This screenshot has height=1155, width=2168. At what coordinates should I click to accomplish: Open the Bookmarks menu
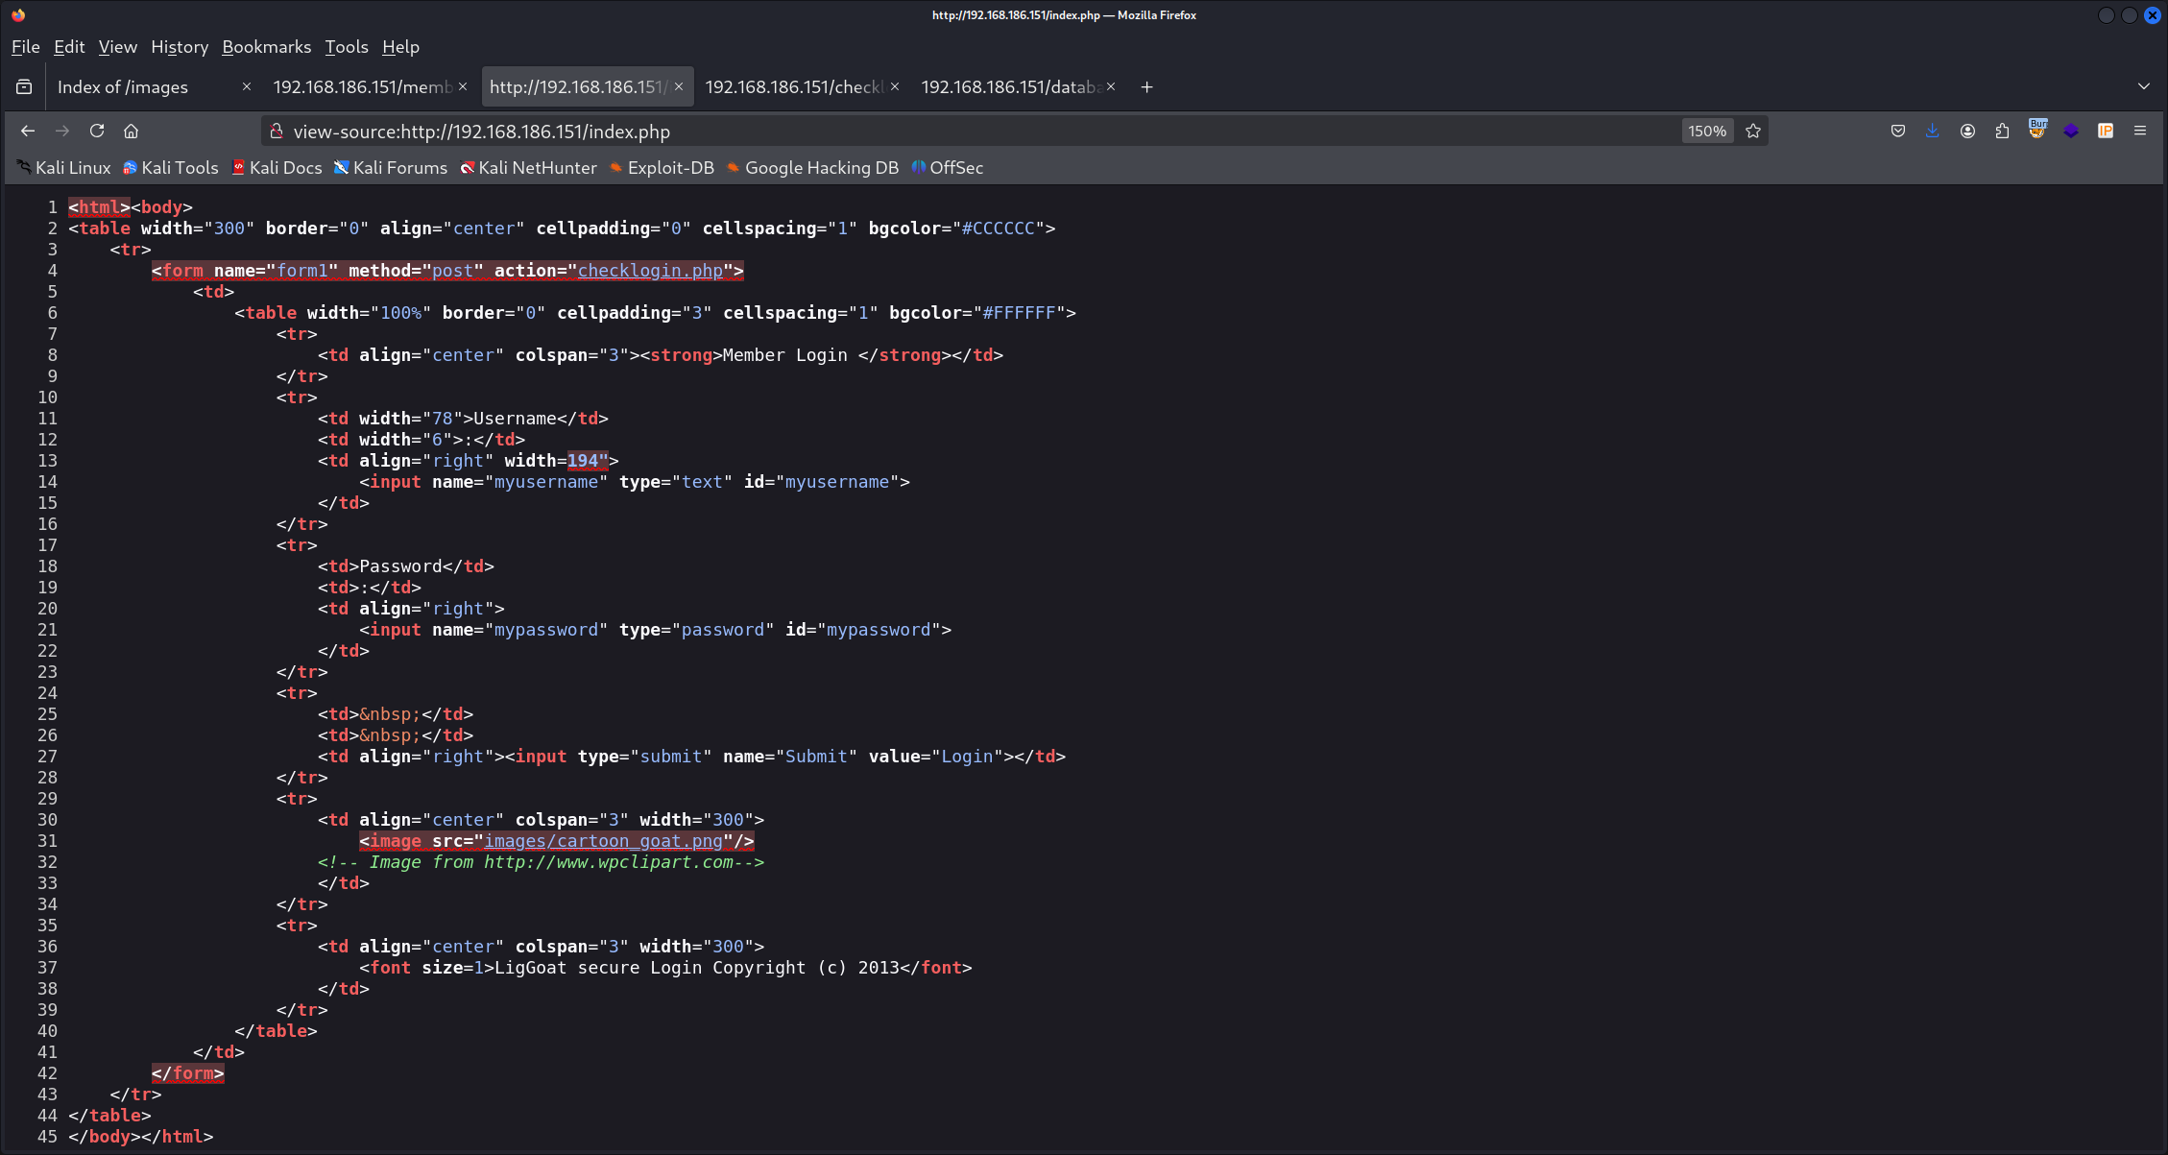pyautogui.click(x=267, y=47)
